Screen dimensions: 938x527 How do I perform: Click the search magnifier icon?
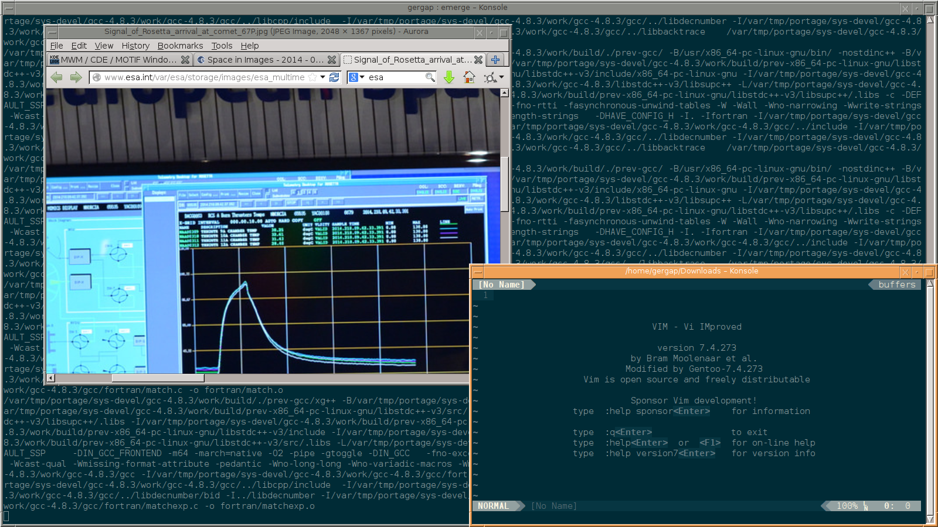click(430, 77)
